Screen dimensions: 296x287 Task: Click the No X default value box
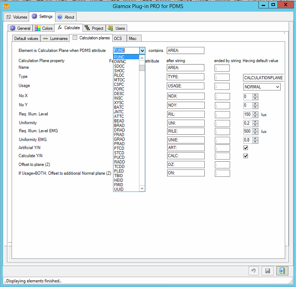click(248, 96)
